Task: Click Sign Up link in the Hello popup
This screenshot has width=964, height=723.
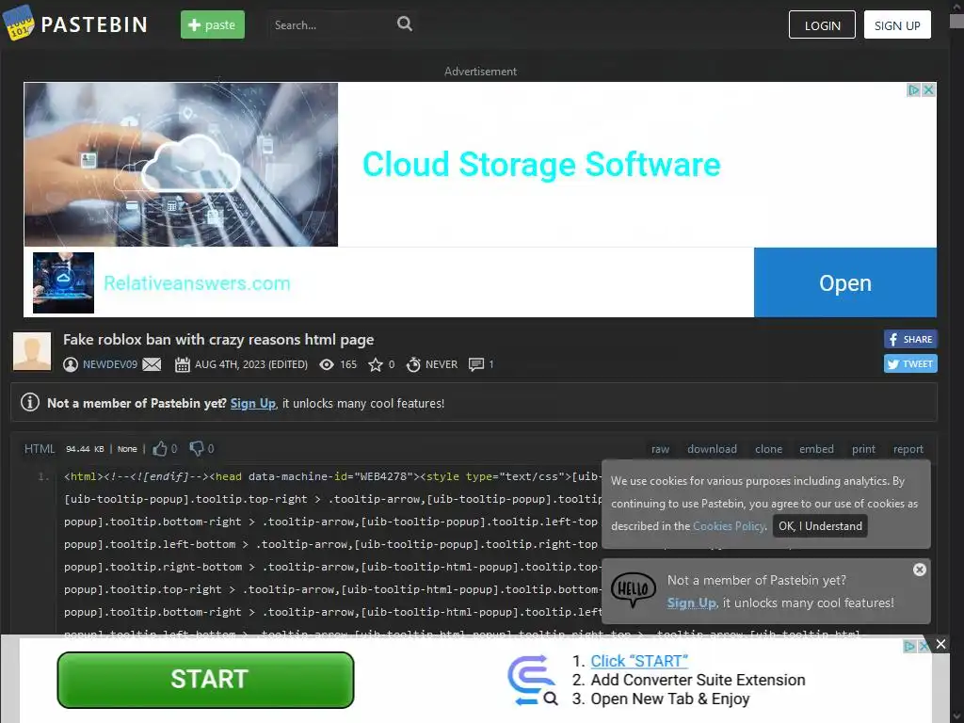Action: [x=692, y=603]
